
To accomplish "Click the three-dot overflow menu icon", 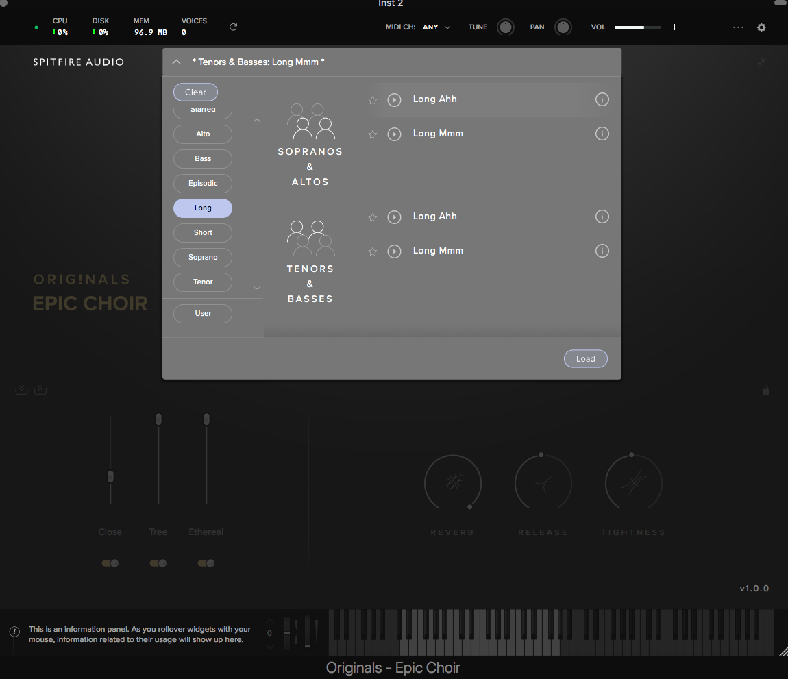I will click(738, 27).
